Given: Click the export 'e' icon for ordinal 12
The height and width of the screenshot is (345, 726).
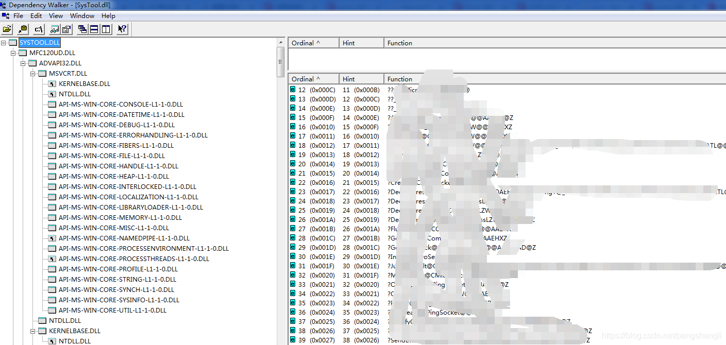Looking at the screenshot, I should 293,90.
